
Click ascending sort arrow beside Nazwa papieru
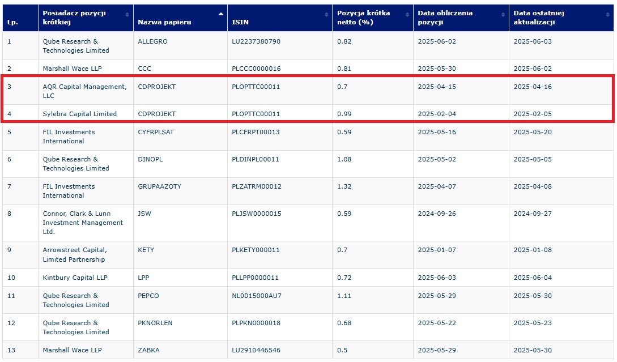click(221, 14)
